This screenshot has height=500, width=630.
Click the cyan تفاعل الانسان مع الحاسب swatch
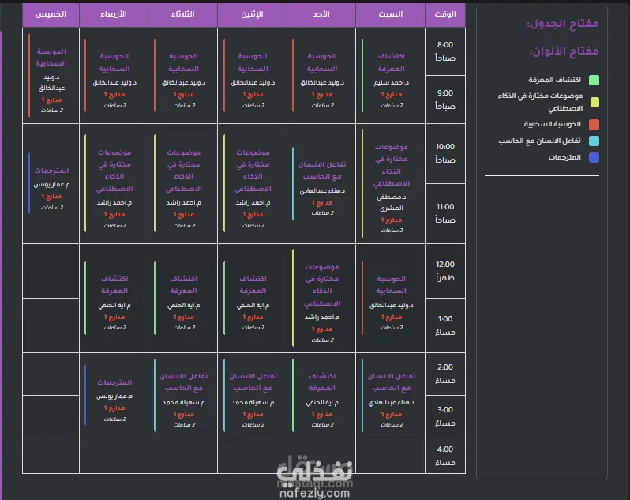[x=594, y=141]
